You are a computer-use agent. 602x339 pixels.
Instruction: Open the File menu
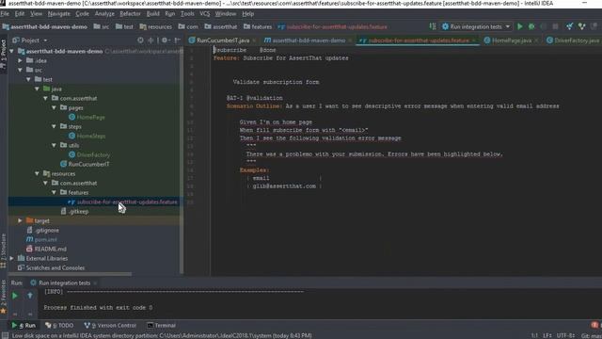pos(5,14)
